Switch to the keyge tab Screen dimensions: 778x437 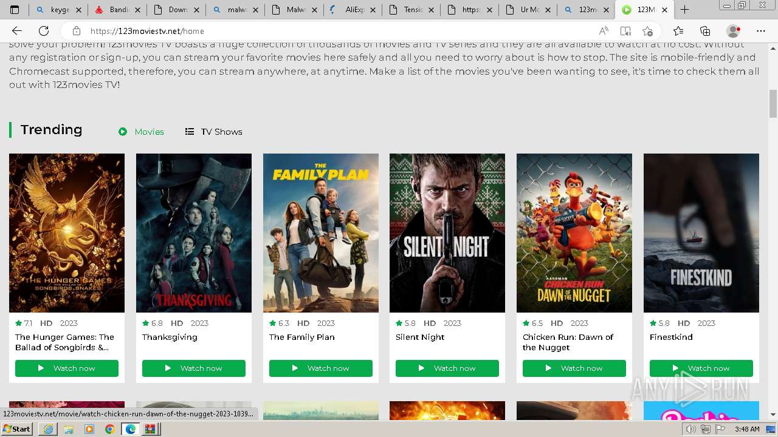(58, 10)
